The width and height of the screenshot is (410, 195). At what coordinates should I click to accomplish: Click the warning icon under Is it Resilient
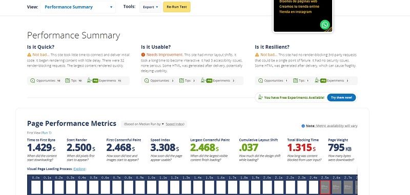[x=257, y=55]
